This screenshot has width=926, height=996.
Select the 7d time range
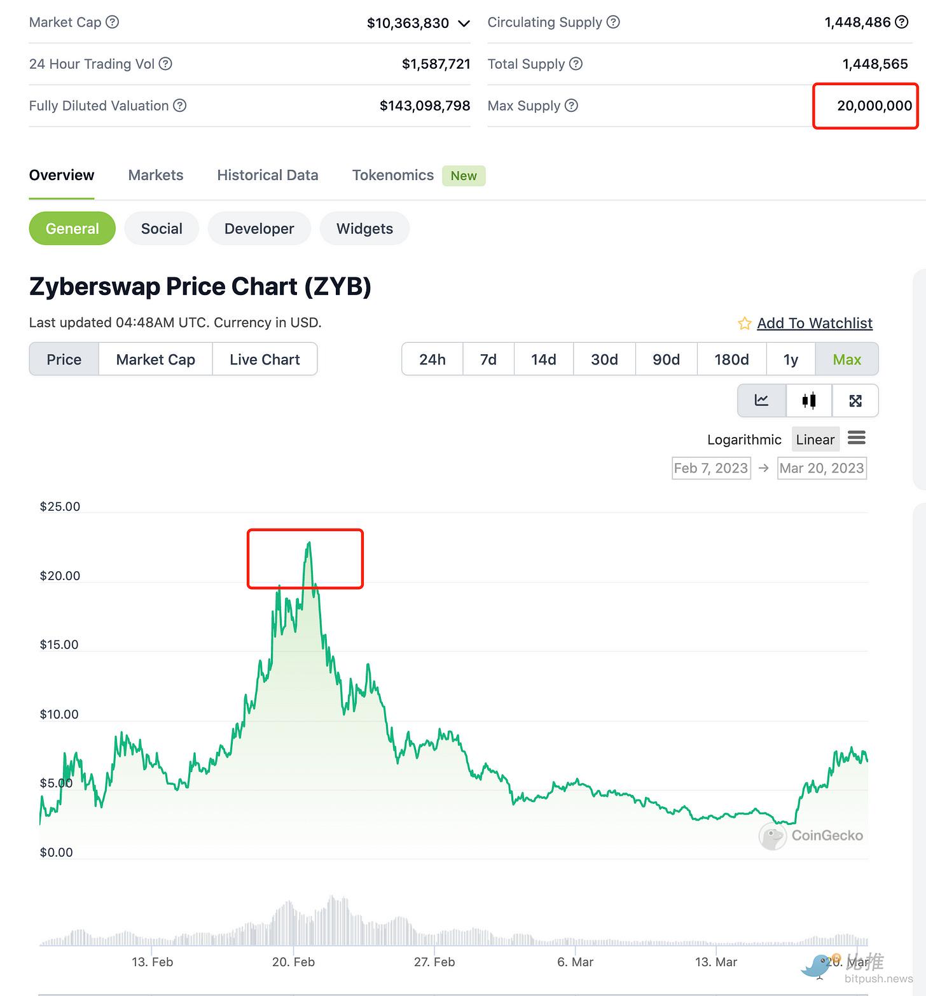[488, 359]
